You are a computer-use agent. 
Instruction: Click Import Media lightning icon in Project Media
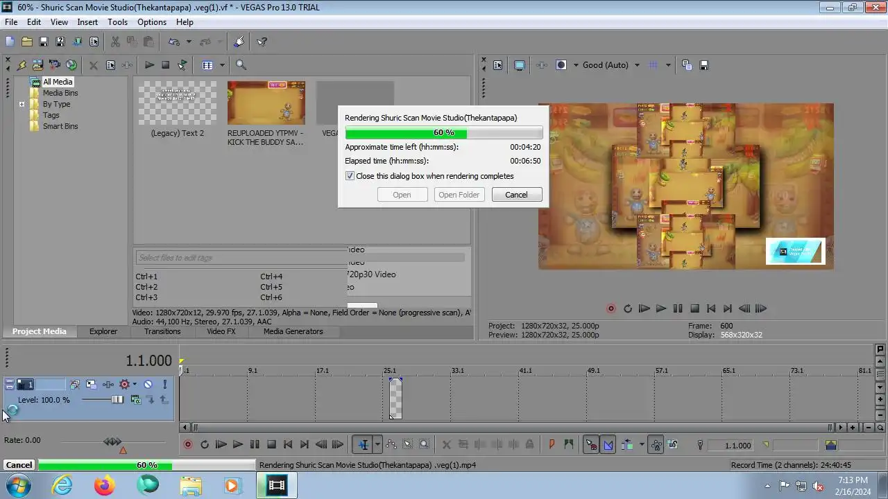point(22,65)
